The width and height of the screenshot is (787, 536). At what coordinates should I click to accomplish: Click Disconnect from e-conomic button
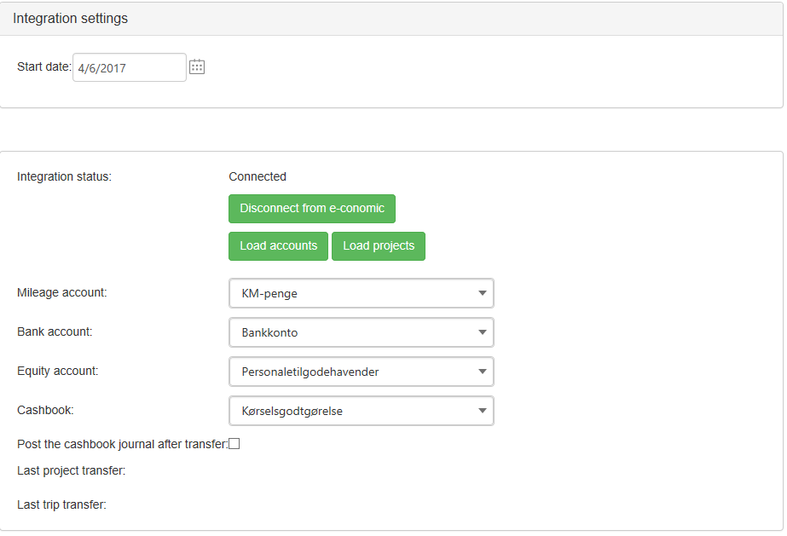pos(312,209)
